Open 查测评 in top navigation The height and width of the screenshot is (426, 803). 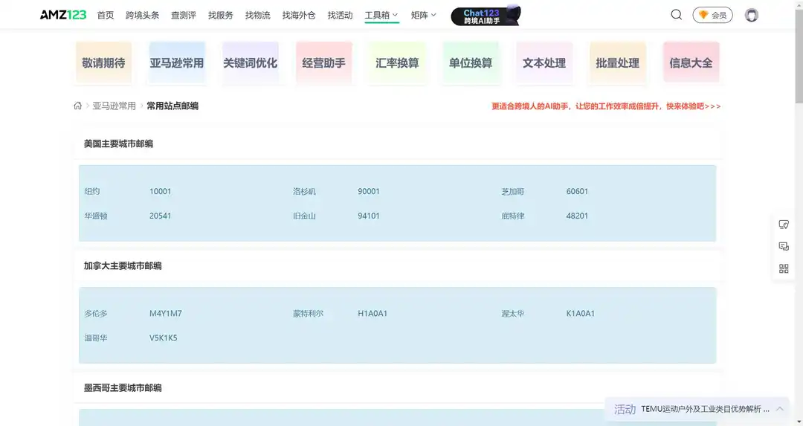[184, 16]
